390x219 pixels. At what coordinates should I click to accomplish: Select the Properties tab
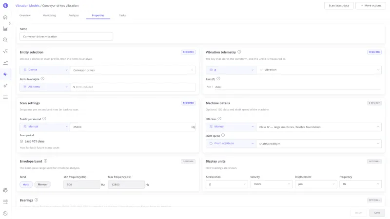(x=98, y=16)
